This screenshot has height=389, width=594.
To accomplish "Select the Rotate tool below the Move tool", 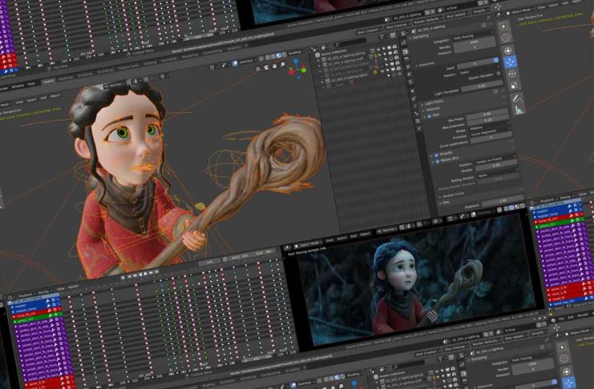I will click(x=511, y=74).
